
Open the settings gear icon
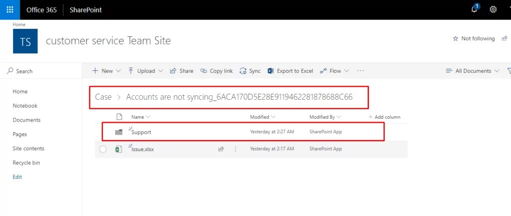(493, 9)
